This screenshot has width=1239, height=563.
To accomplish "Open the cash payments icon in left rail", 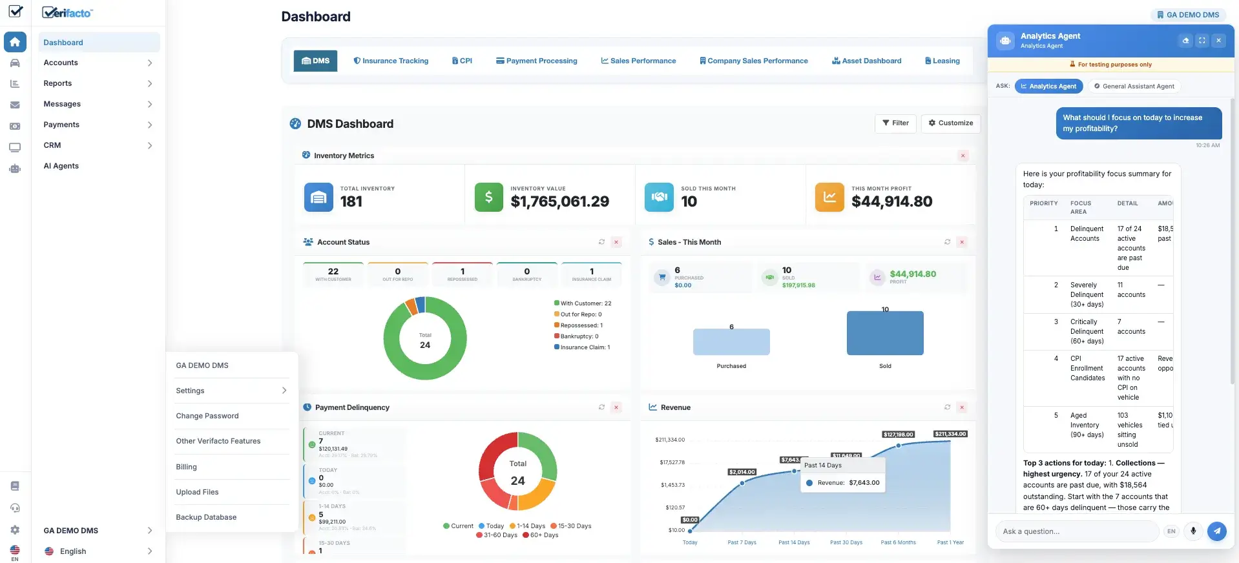I will [x=15, y=126].
